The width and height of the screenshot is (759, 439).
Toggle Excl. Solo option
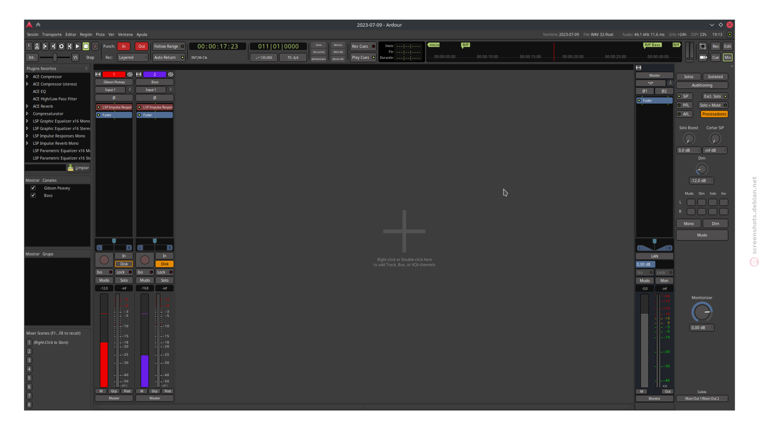pos(715,96)
